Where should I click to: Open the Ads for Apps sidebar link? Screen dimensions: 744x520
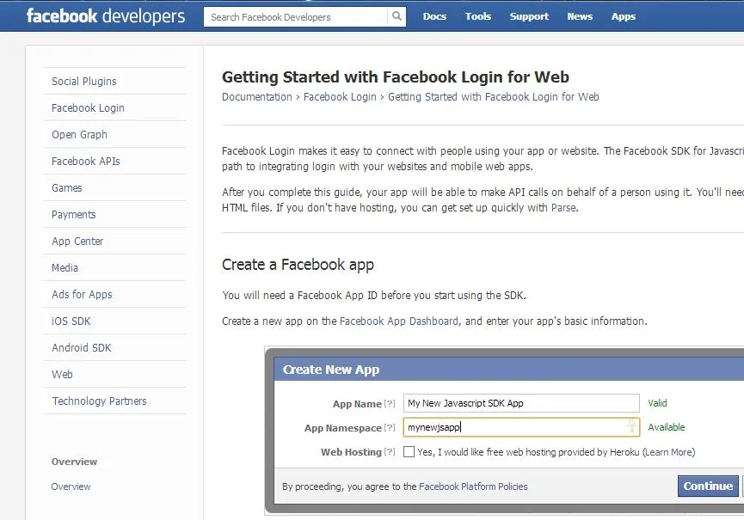[82, 294]
